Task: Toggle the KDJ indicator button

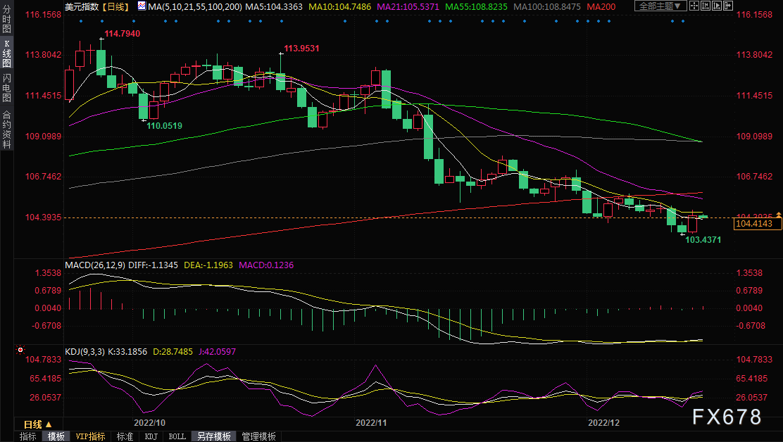Action: click(x=151, y=436)
